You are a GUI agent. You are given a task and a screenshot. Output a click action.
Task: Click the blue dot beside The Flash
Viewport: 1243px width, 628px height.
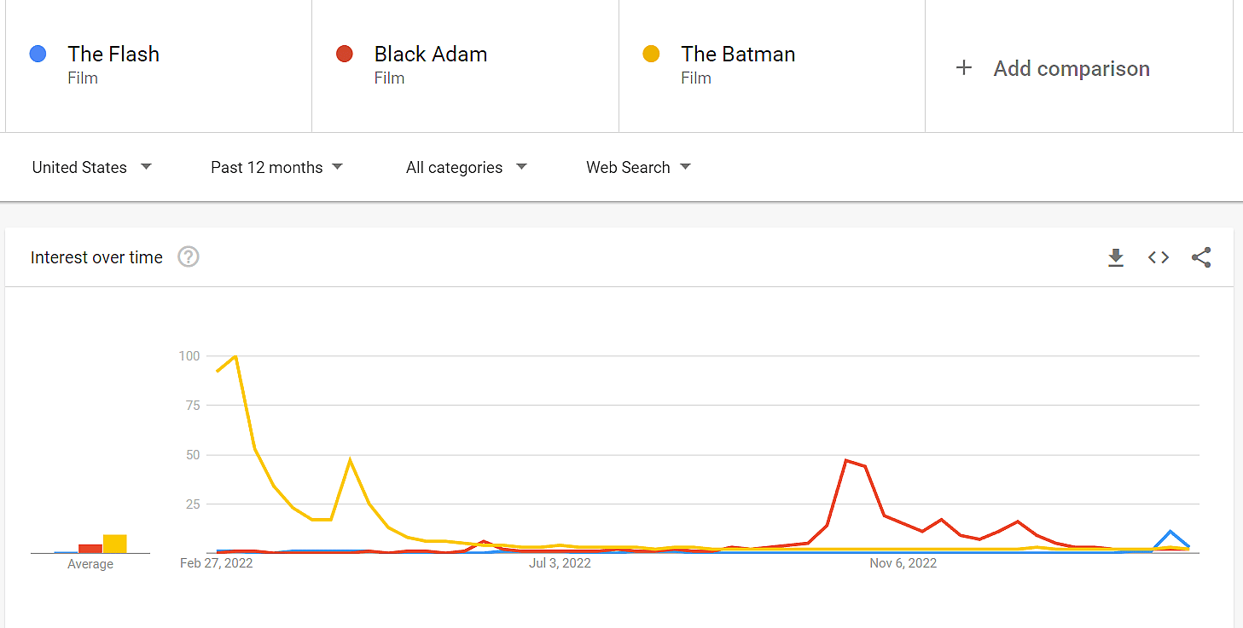38,54
